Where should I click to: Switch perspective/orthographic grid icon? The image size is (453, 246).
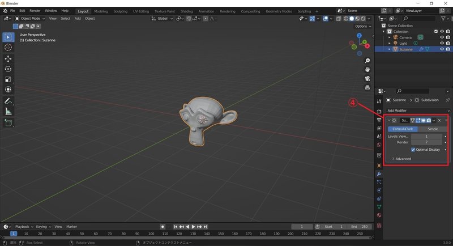coord(367,87)
